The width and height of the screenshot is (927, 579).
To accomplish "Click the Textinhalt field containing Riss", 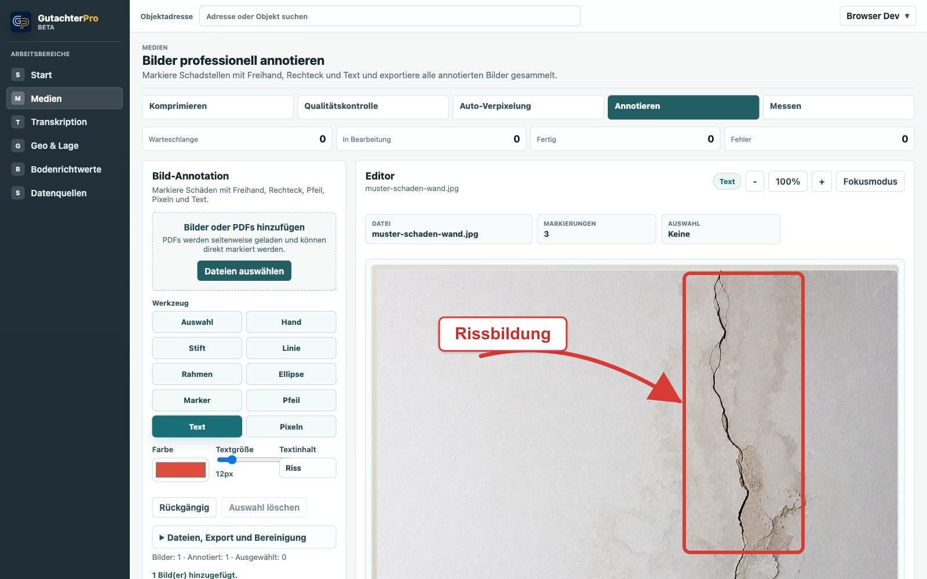I will click(308, 468).
